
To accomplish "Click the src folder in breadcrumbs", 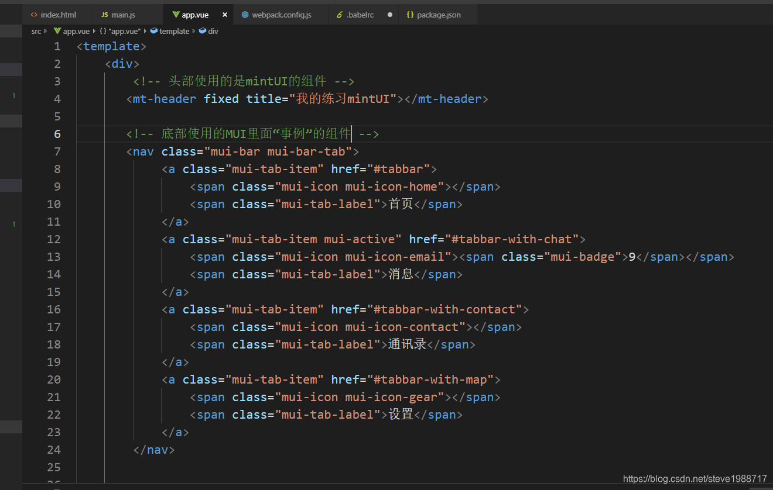I will point(36,31).
